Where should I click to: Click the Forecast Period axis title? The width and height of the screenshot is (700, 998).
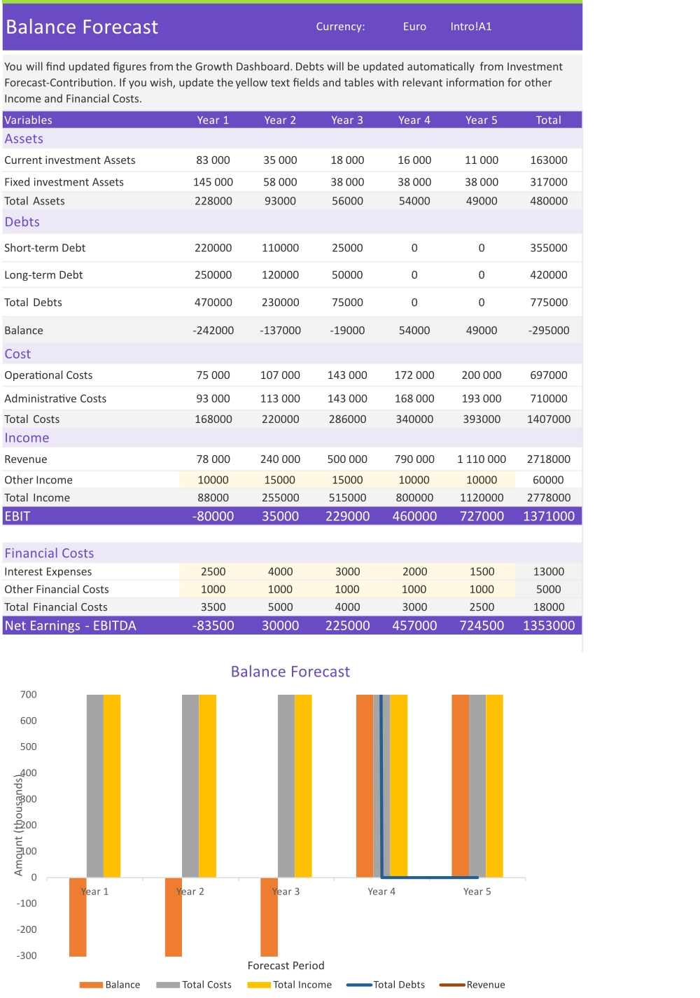(x=286, y=965)
